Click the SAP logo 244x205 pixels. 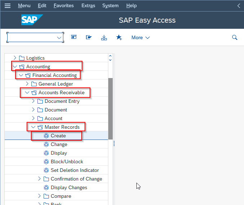[32, 20]
